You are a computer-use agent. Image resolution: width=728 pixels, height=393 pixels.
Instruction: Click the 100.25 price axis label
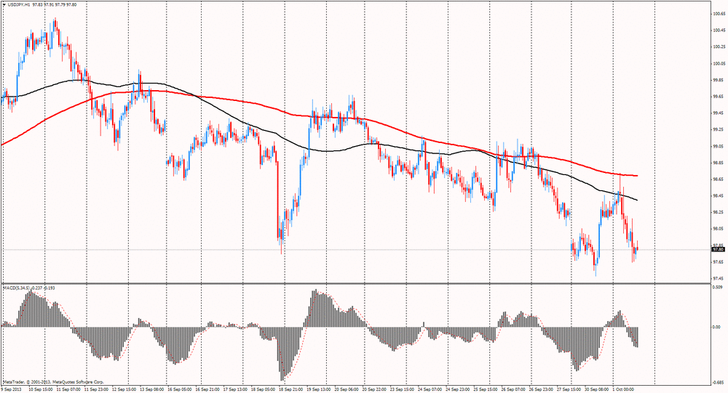719,46
